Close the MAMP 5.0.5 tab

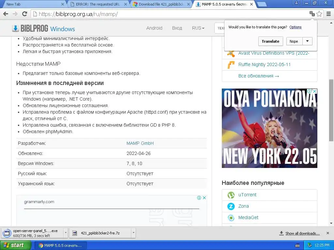coord(251,4)
